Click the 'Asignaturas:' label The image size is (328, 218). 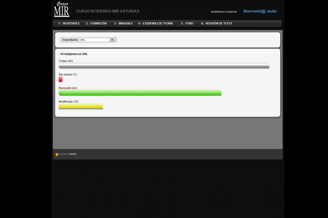point(70,40)
